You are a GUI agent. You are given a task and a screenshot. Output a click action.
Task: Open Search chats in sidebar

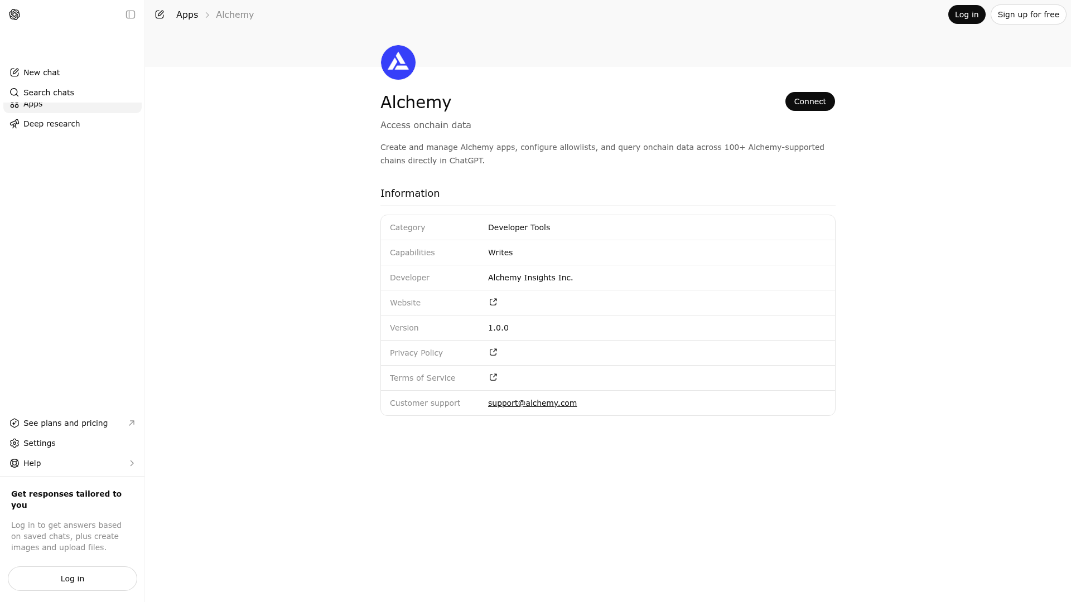coord(73,93)
